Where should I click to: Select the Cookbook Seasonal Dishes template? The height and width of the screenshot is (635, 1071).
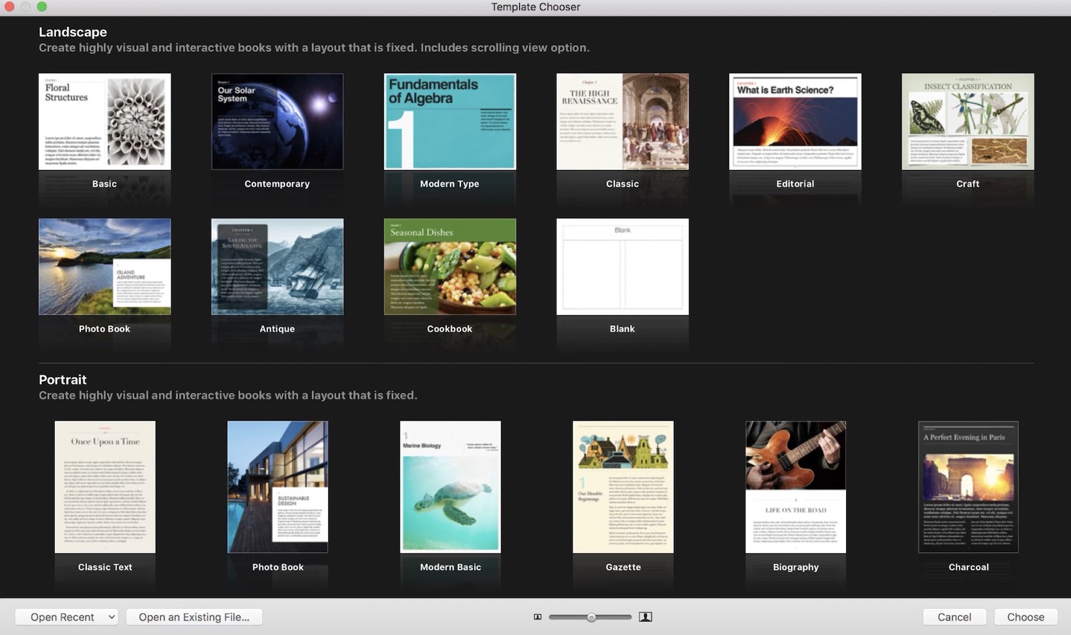(450, 267)
